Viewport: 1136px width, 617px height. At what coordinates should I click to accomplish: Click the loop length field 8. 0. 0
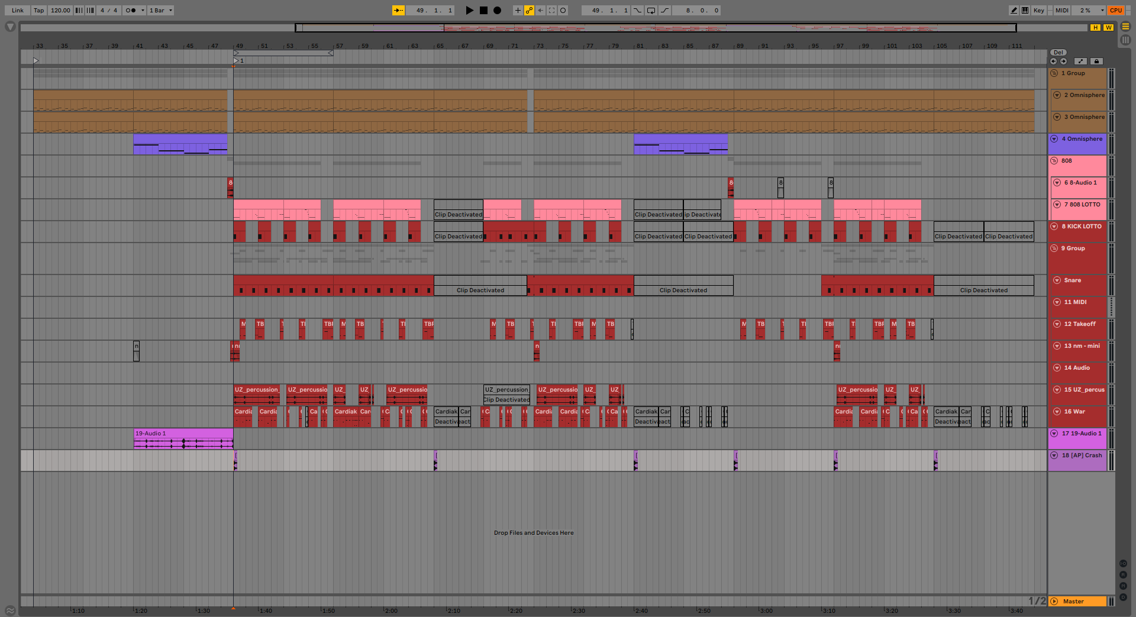(698, 10)
